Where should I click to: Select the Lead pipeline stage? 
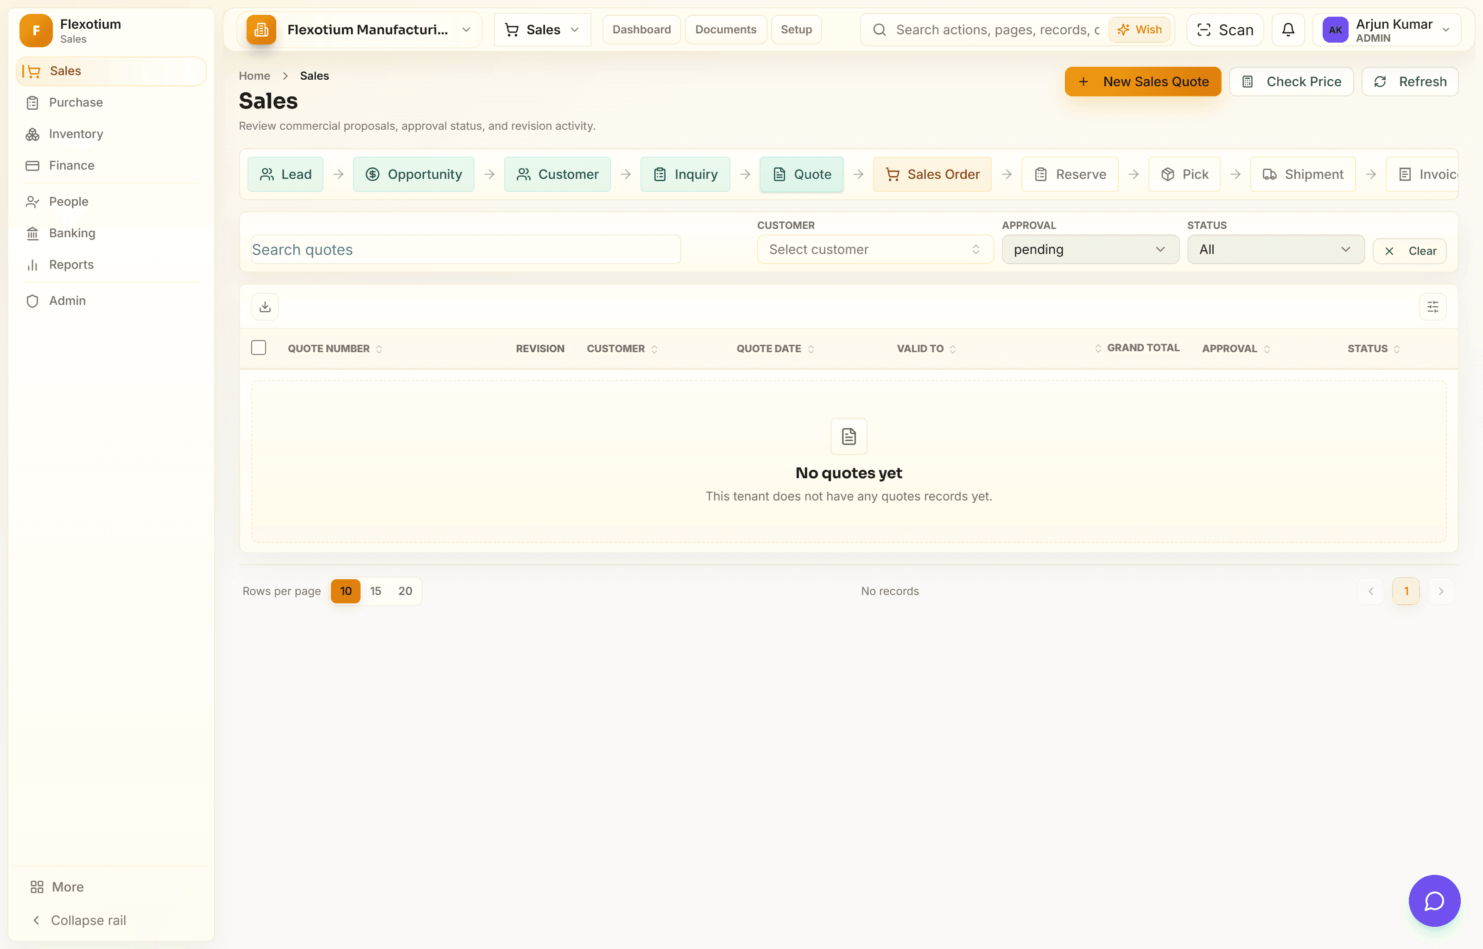(x=285, y=174)
